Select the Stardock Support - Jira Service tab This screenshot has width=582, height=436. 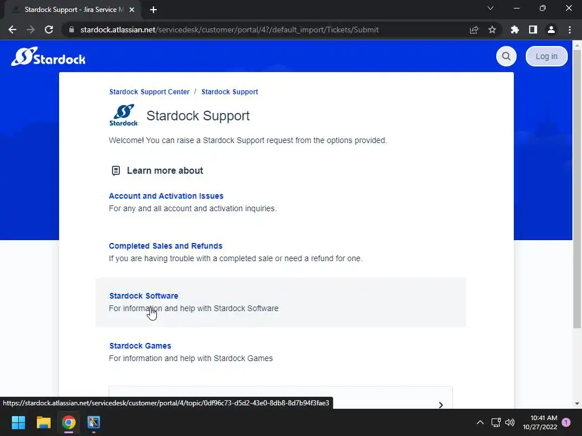(x=72, y=10)
